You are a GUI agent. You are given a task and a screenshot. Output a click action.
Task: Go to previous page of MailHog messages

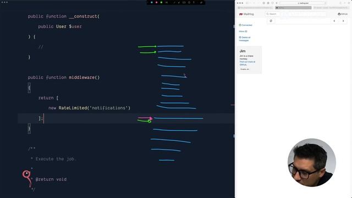tap(334, 21)
